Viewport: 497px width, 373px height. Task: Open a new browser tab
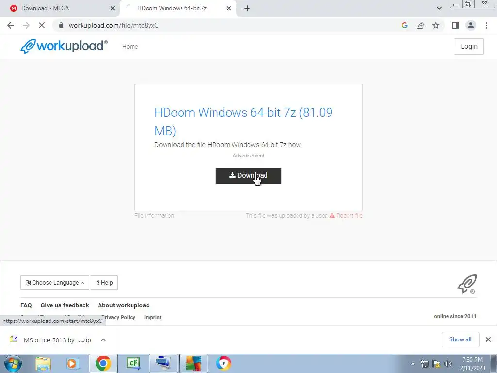(247, 8)
